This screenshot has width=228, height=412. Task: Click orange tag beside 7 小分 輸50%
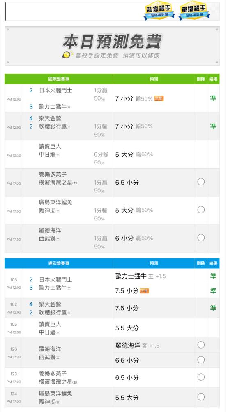click(159, 98)
